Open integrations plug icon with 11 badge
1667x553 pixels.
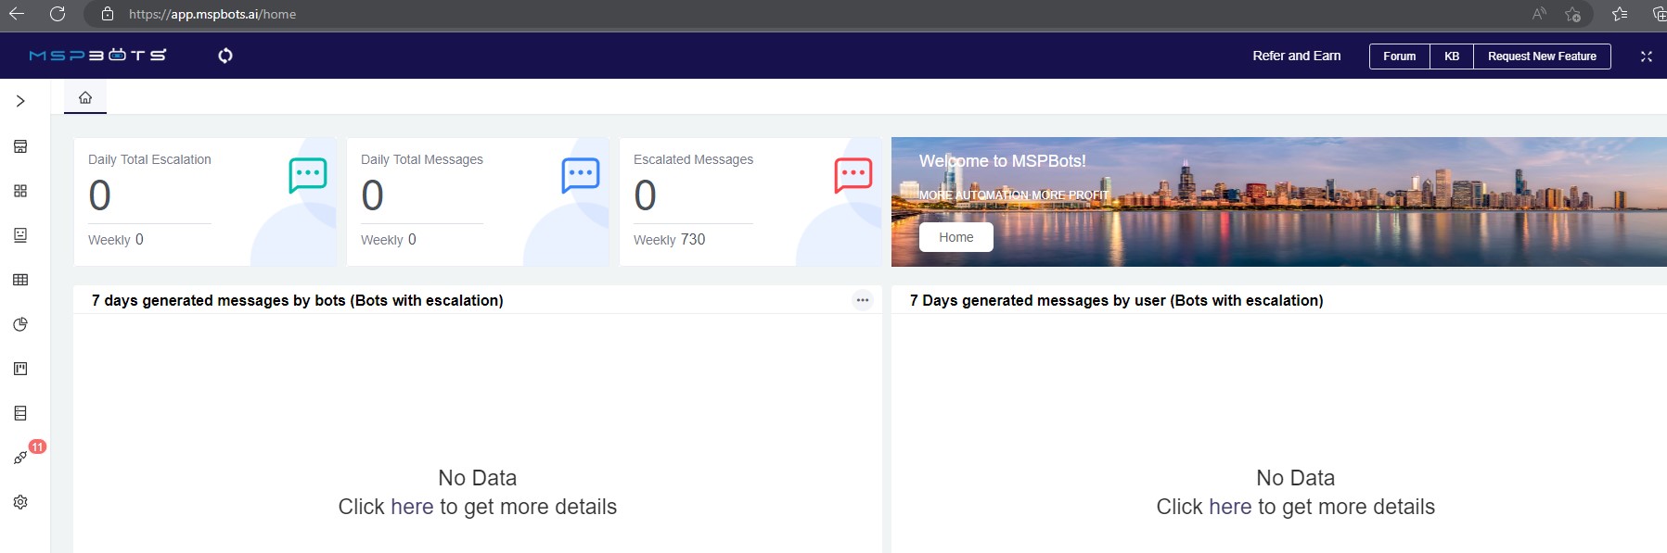pos(20,458)
